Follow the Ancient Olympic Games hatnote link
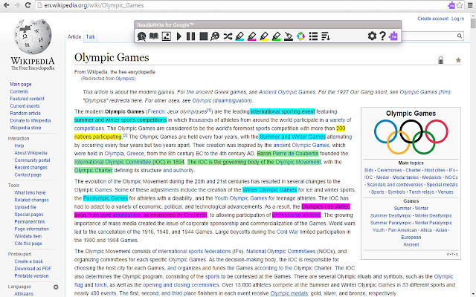476x297 pixels. tap(287, 92)
